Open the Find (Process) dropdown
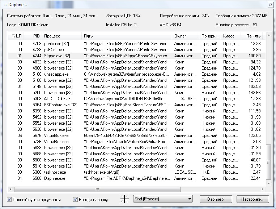This screenshot has height=209, width=276. click(x=163, y=199)
